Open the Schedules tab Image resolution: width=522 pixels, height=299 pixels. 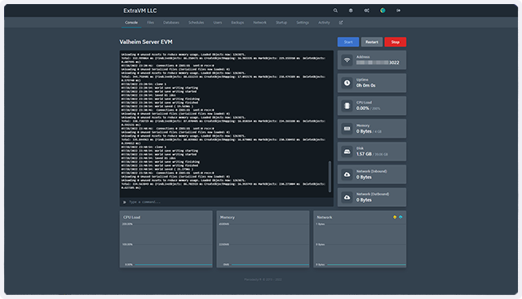196,23
